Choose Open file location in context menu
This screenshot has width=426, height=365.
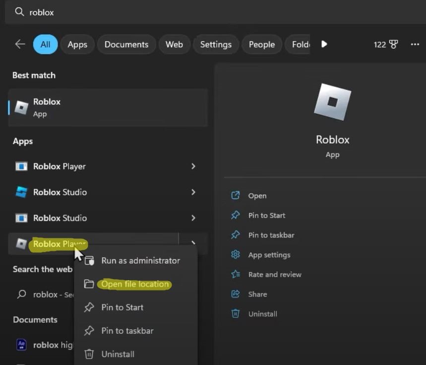(135, 284)
